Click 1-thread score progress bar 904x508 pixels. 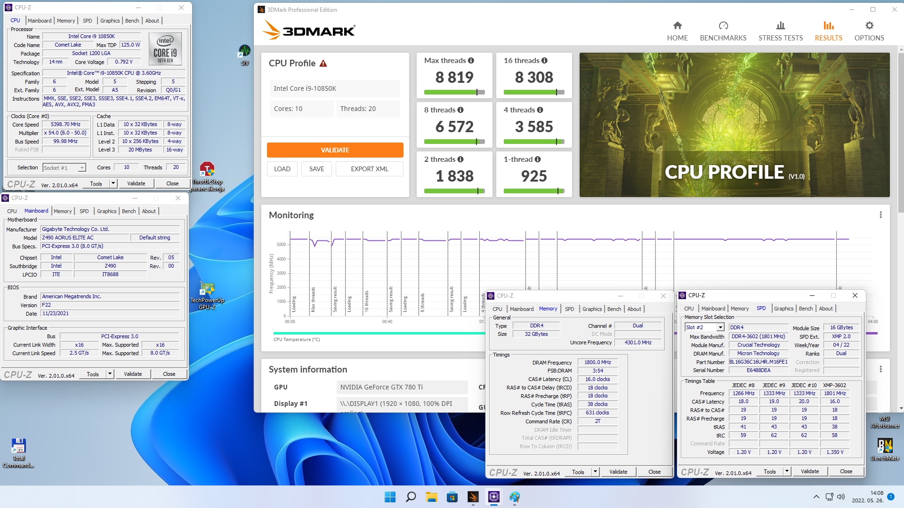[x=534, y=191]
